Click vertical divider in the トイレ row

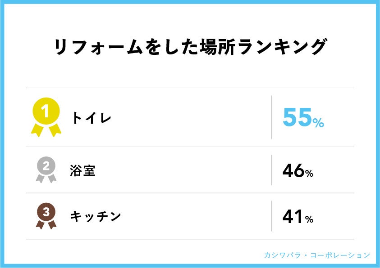click(x=271, y=117)
